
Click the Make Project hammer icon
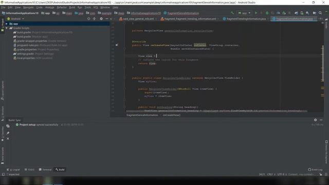(x=232, y=13)
